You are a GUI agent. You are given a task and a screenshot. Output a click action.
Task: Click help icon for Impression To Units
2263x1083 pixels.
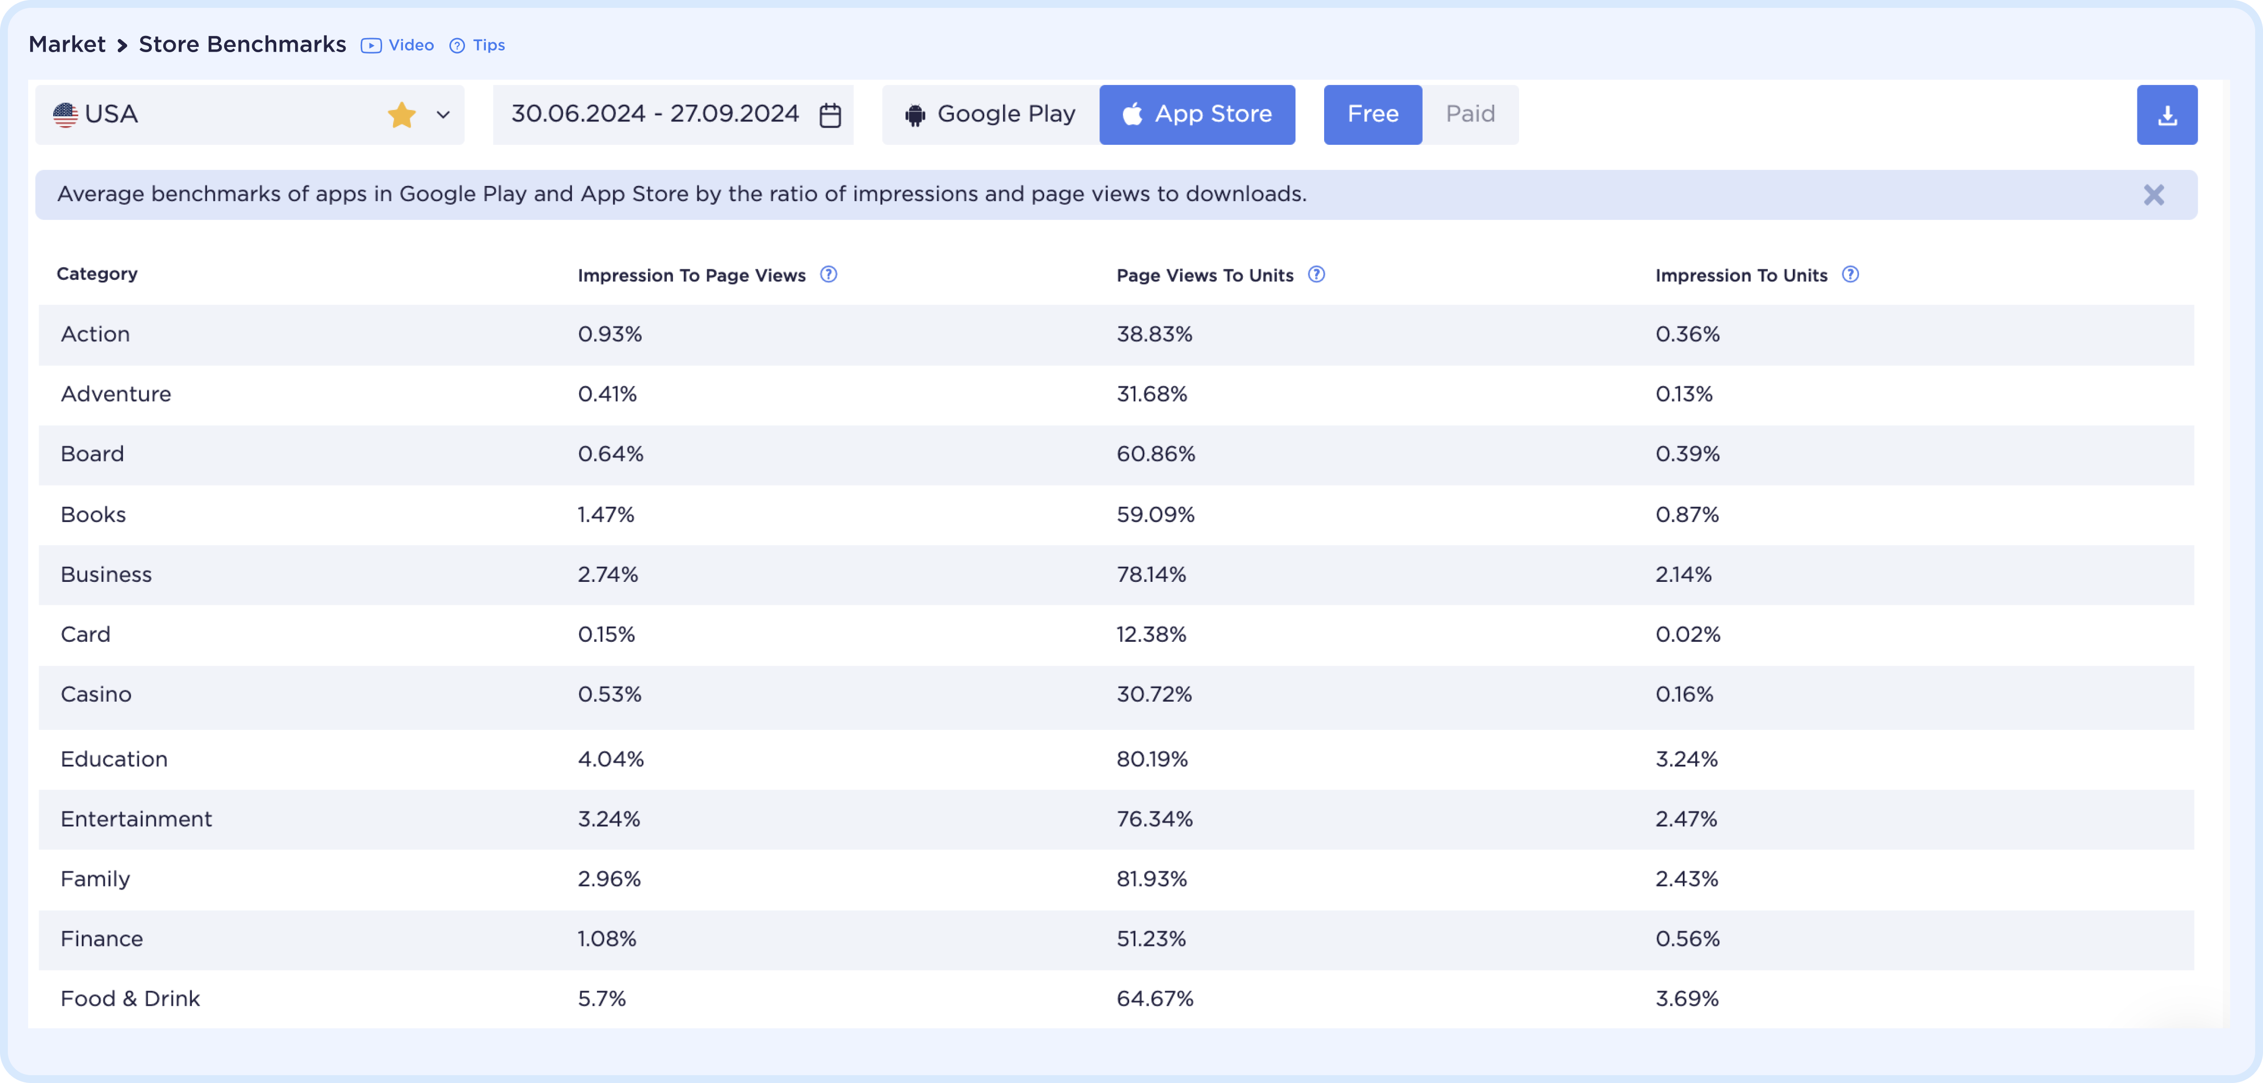[x=1850, y=274]
